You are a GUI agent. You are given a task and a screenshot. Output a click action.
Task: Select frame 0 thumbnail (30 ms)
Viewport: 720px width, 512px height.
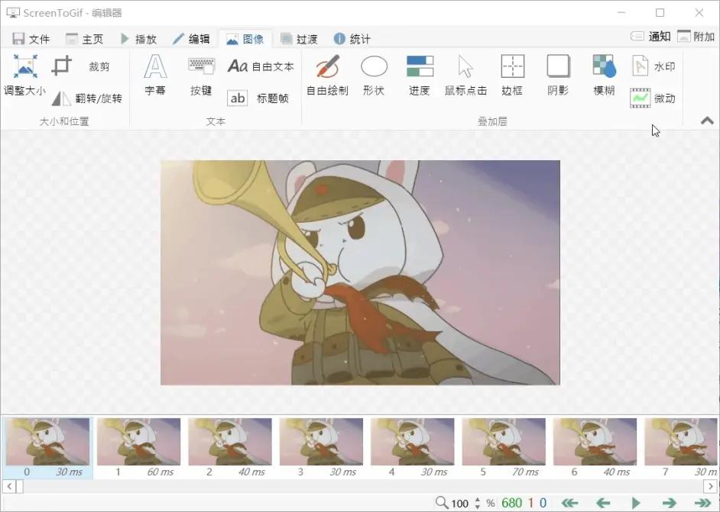[x=47, y=448]
